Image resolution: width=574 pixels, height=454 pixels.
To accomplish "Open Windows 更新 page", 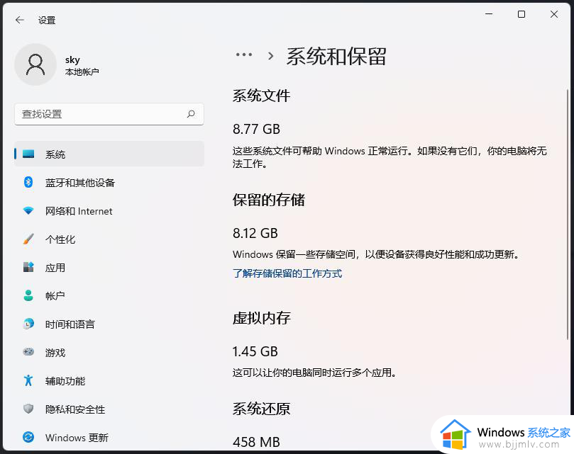I will click(x=109, y=437).
